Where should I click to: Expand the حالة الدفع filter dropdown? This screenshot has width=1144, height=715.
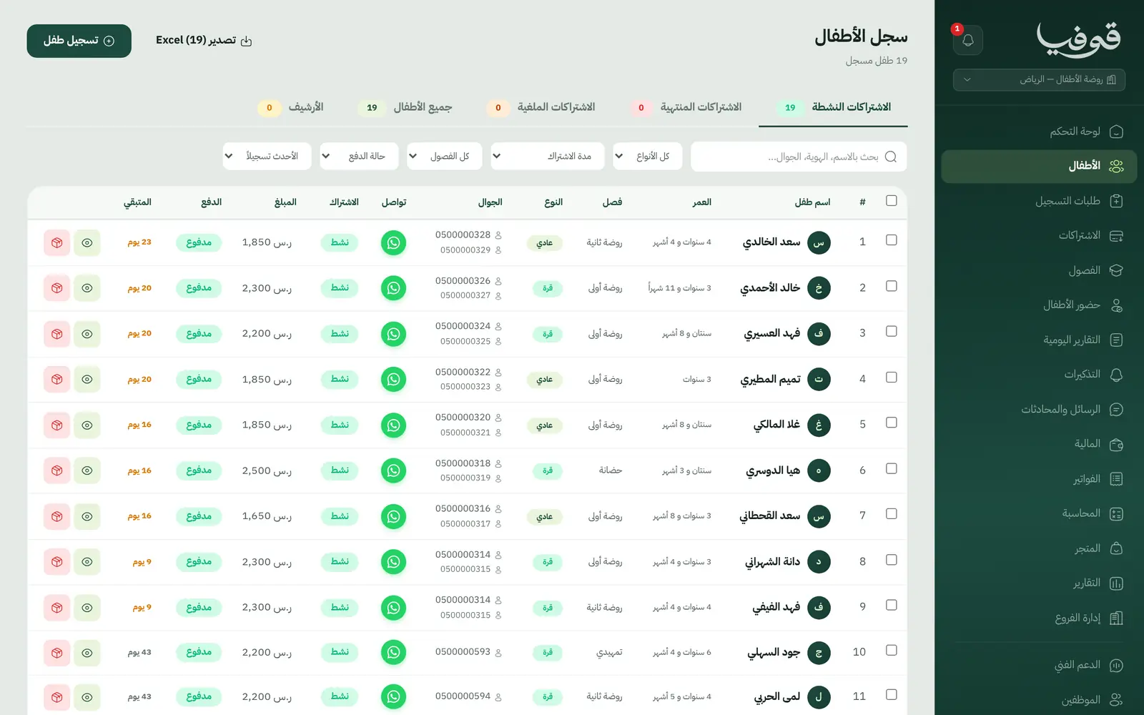358,157
